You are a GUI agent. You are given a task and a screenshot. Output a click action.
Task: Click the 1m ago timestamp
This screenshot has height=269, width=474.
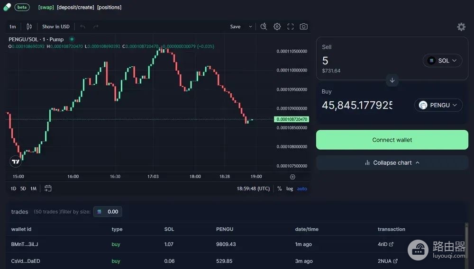click(303, 244)
